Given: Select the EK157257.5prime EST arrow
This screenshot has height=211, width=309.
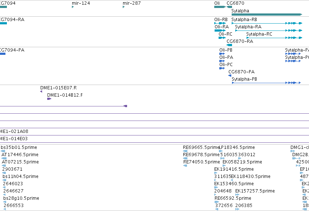Looking at the screenshot, I should (x=237, y=195).
